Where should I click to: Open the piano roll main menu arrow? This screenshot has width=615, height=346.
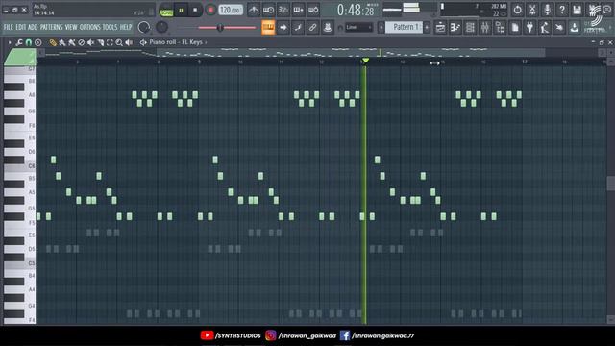click(10, 42)
